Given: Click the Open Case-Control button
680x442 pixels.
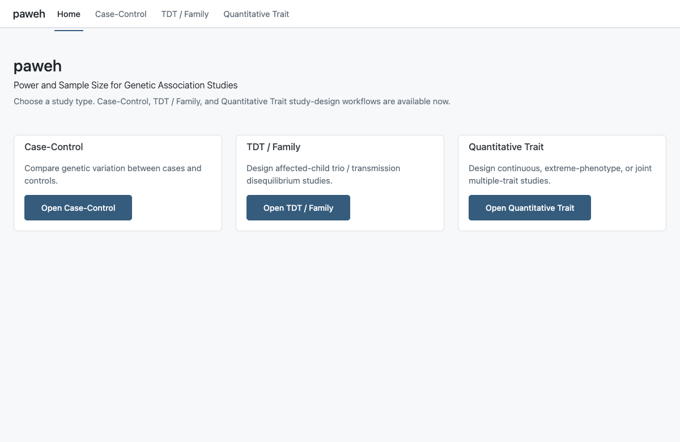Looking at the screenshot, I should [78, 208].
